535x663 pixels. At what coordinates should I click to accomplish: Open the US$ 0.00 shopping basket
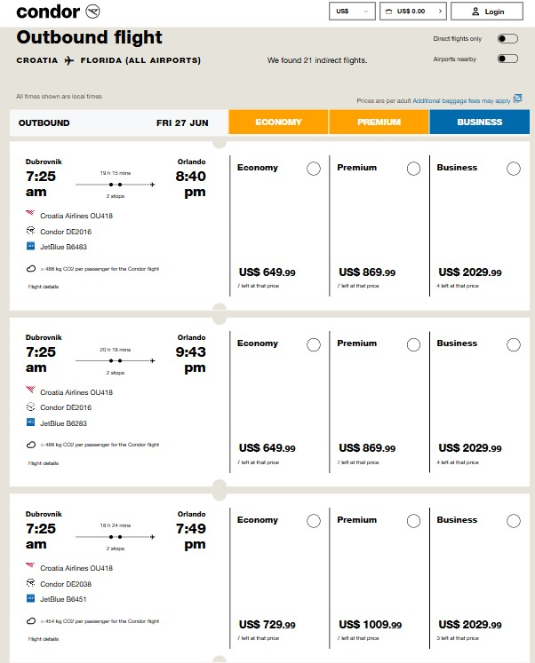click(x=413, y=12)
